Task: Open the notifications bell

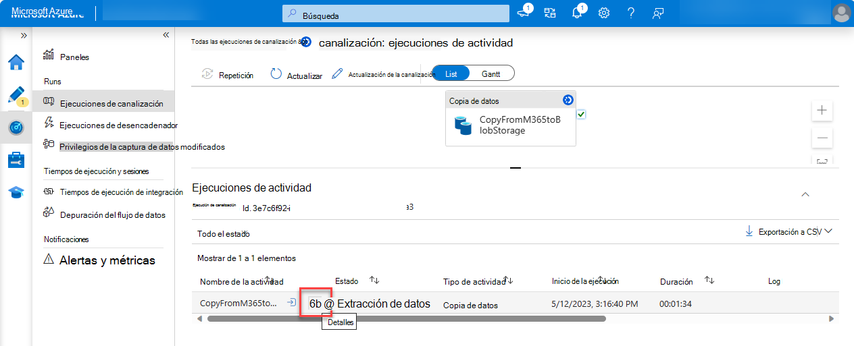Action: [576, 13]
